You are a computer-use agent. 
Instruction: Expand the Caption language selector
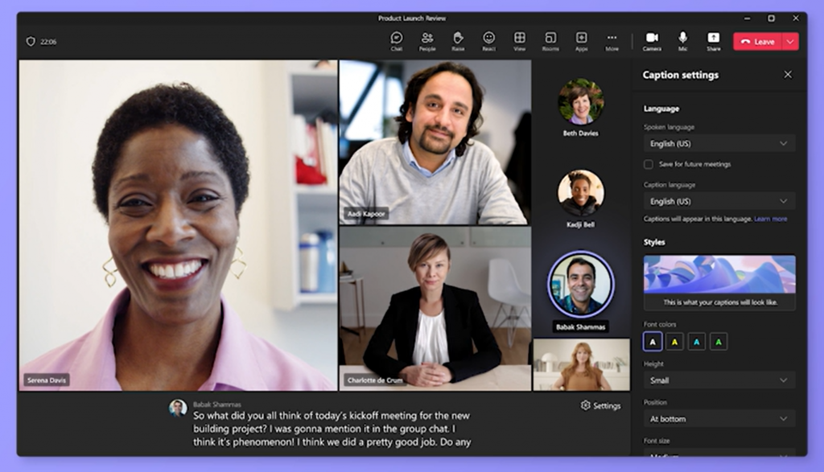[719, 200]
